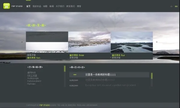180x108 pixels.
Task: Toggle the speaker sound icon in header
Action: 171,6
